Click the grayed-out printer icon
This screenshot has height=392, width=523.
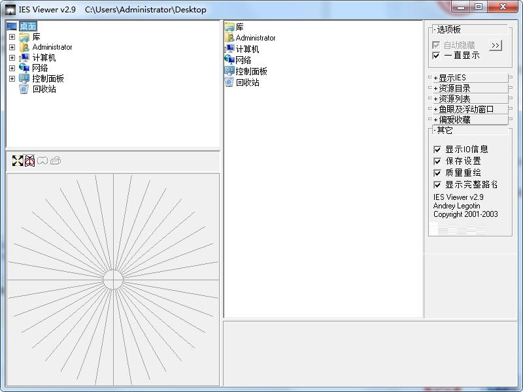click(x=56, y=161)
